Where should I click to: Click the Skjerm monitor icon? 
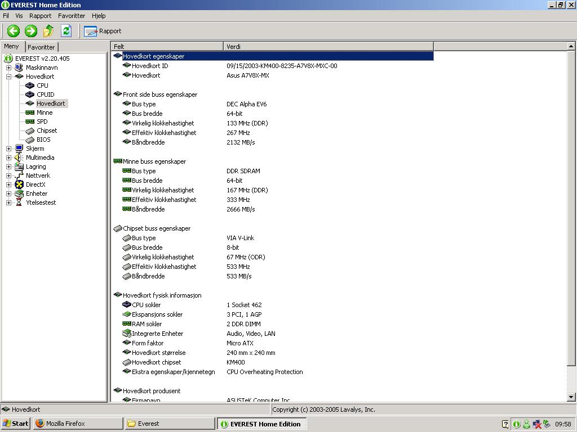click(19, 148)
